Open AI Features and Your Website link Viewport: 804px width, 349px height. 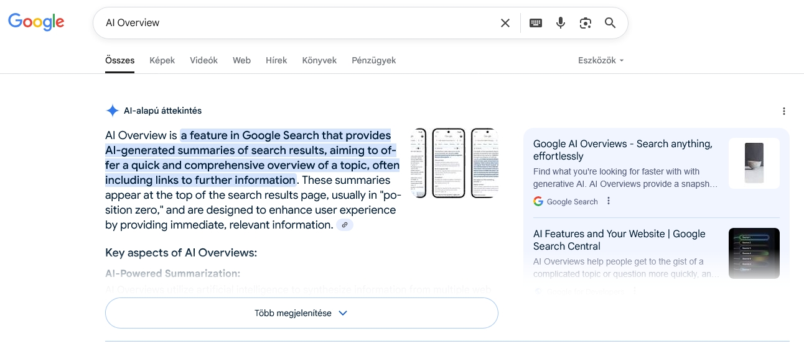point(619,240)
